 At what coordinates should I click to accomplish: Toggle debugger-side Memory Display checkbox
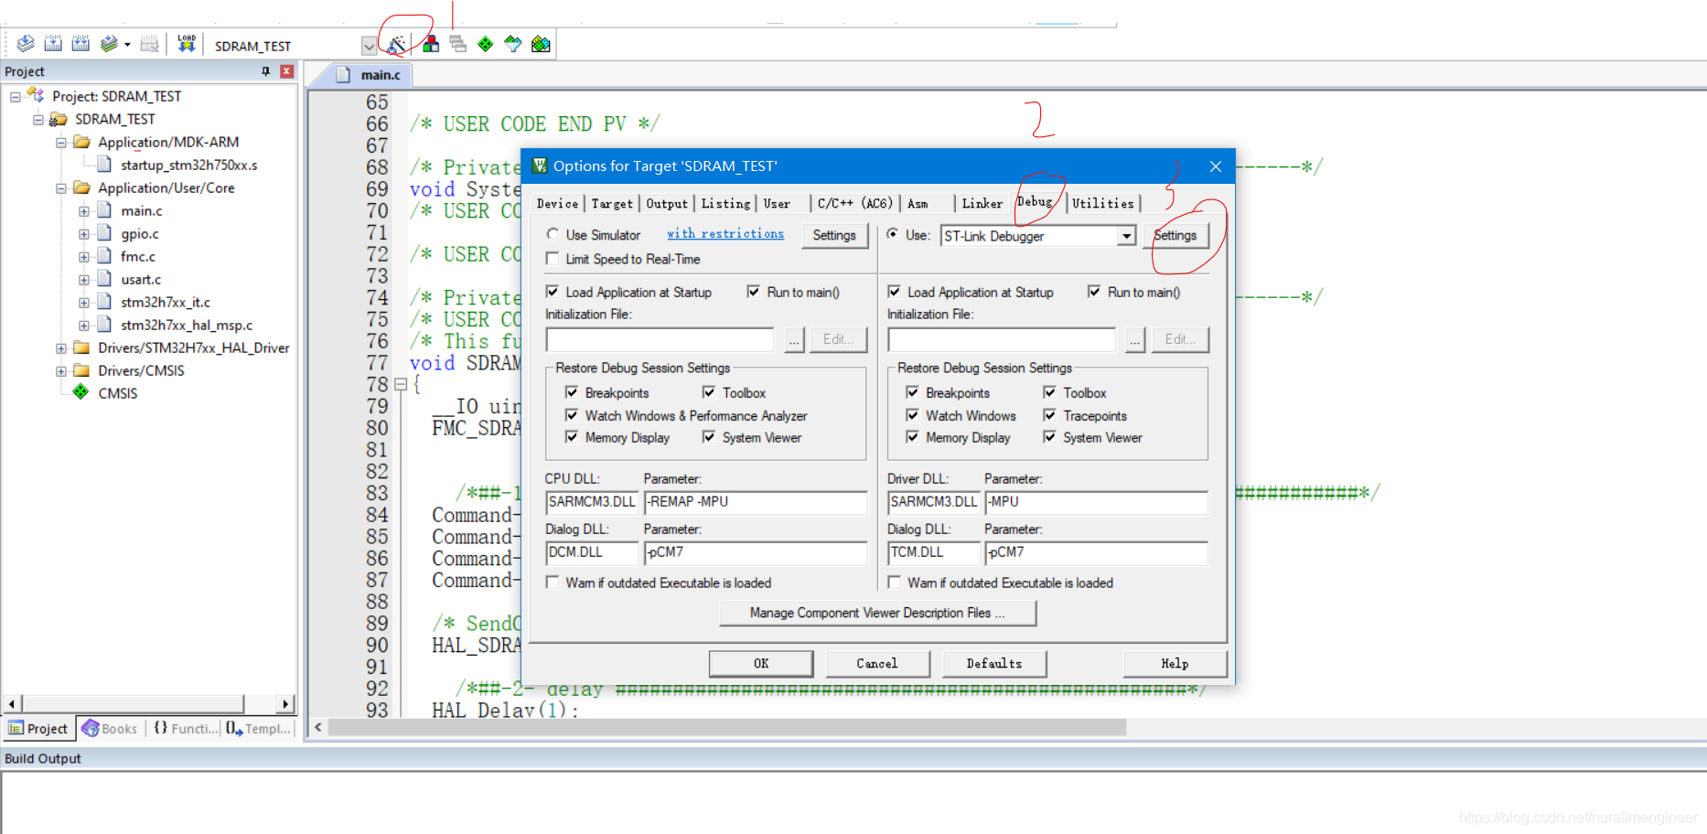[912, 437]
